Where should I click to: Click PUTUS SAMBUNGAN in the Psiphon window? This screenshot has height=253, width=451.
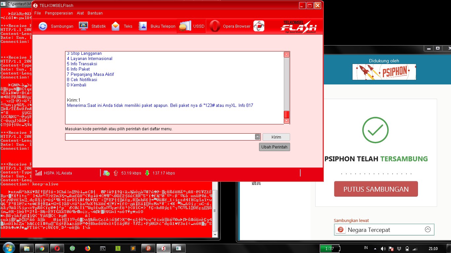(376, 189)
